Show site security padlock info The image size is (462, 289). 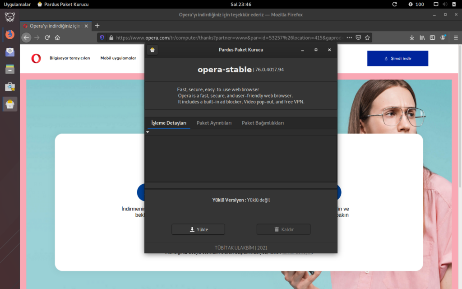(x=111, y=38)
